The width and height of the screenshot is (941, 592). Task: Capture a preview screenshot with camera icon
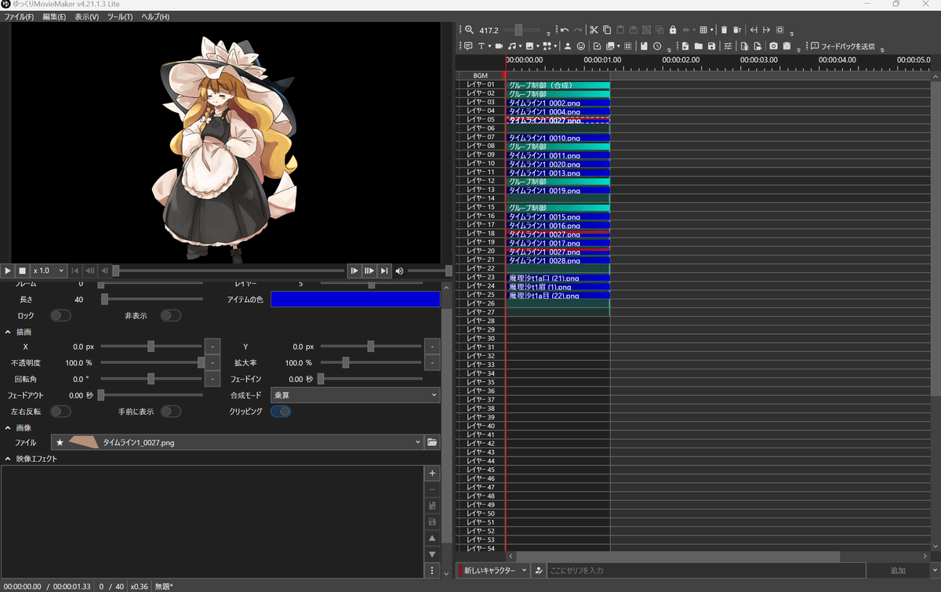[773, 46]
